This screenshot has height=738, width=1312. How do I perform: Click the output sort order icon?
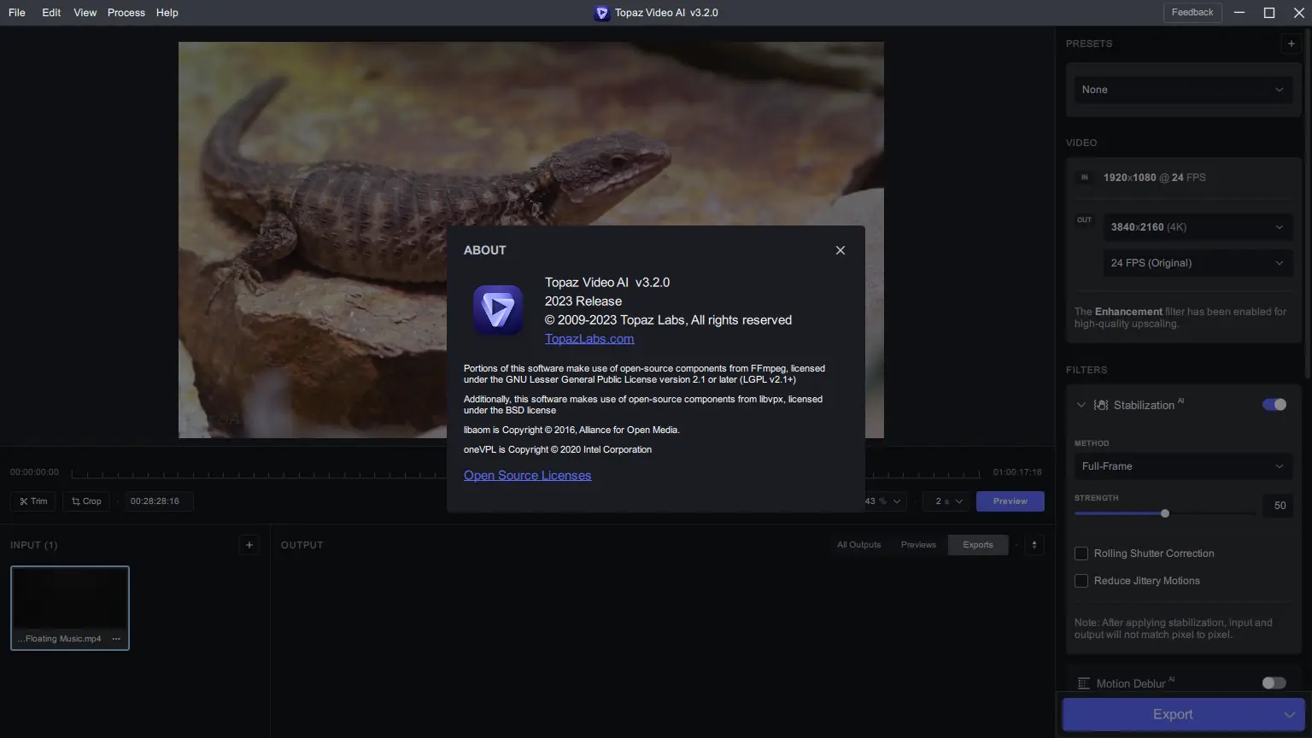point(1034,545)
